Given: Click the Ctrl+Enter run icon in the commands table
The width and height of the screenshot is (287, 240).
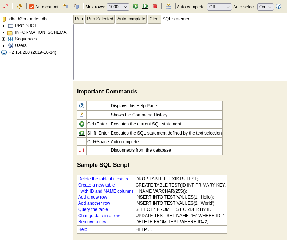Looking at the screenshot, I should 82,124.
